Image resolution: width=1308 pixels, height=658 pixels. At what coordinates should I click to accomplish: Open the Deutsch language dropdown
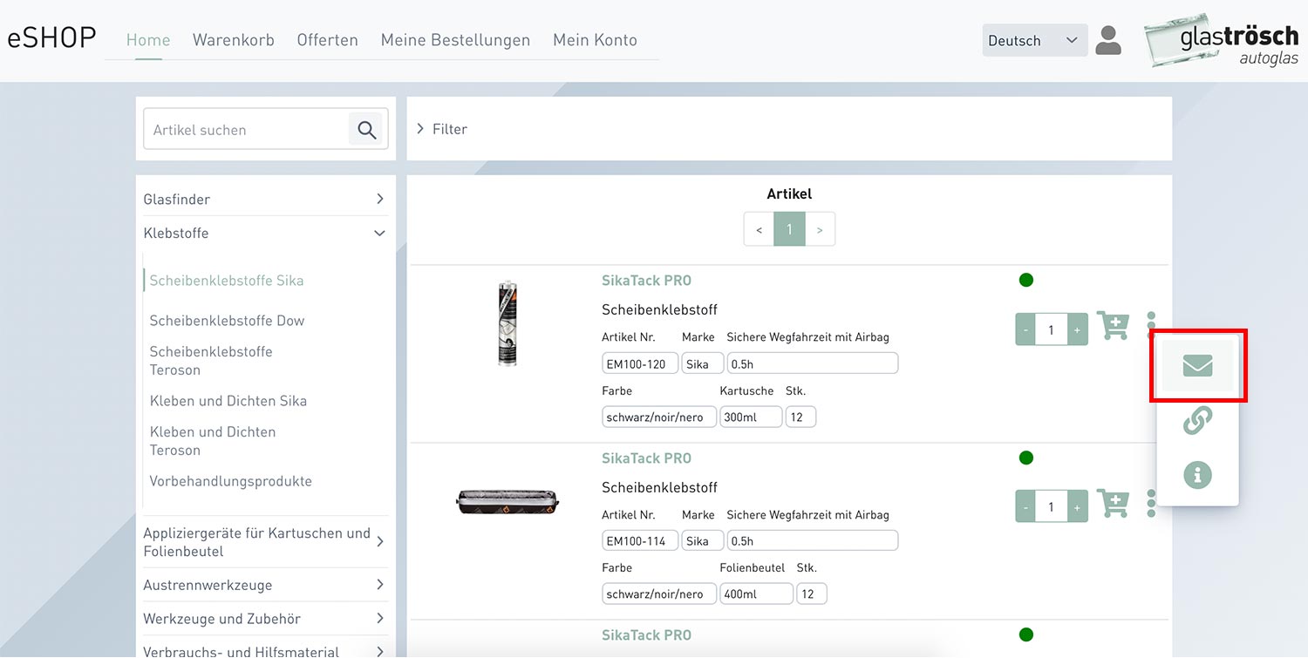(1035, 40)
